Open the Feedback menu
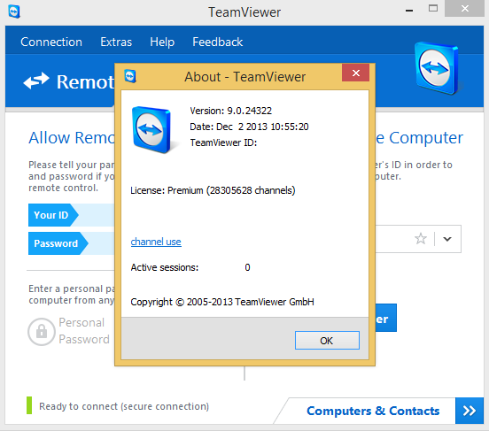 coord(217,42)
